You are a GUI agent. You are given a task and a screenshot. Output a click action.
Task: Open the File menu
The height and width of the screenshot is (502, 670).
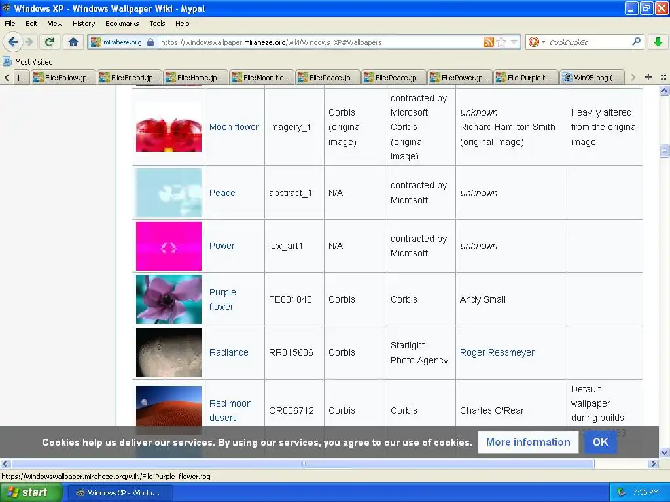tap(10, 24)
